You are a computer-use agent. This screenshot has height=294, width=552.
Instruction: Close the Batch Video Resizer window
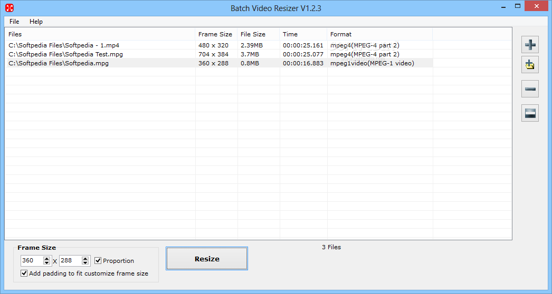[x=537, y=6]
